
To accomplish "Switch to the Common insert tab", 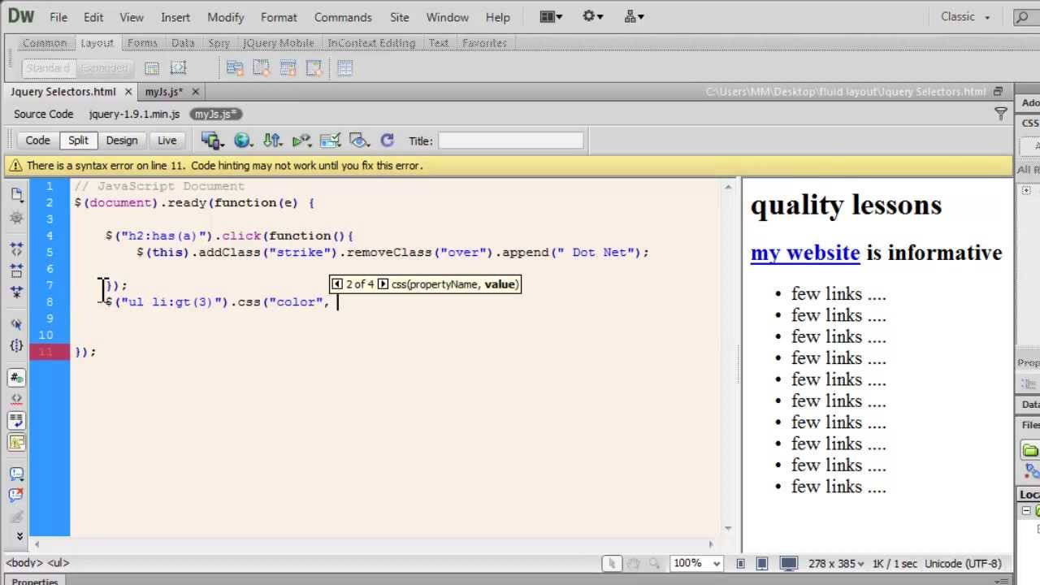I will coord(45,43).
